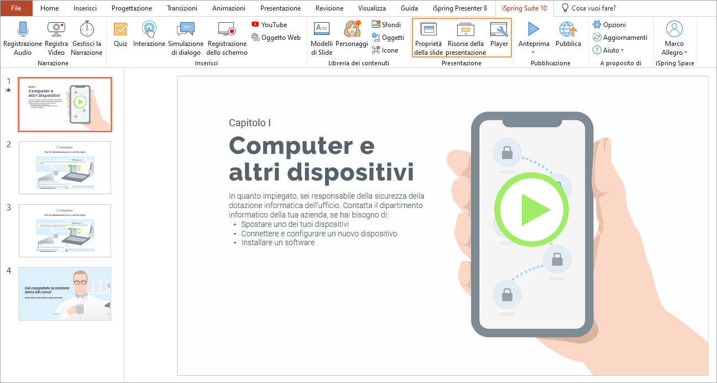
Task: Click the Cosa vuoi fare search field
Action: pos(593,8)
